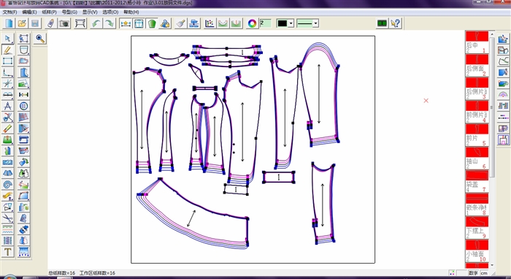Select the Zoom magnifier tool
511x279 pixels.
click(40, 39)
